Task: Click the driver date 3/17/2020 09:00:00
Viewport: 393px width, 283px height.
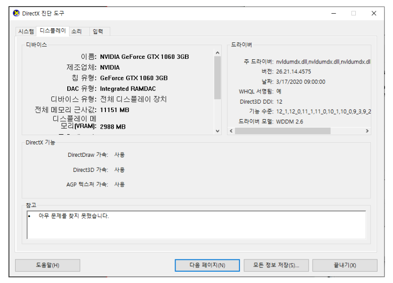Action: 300,82
